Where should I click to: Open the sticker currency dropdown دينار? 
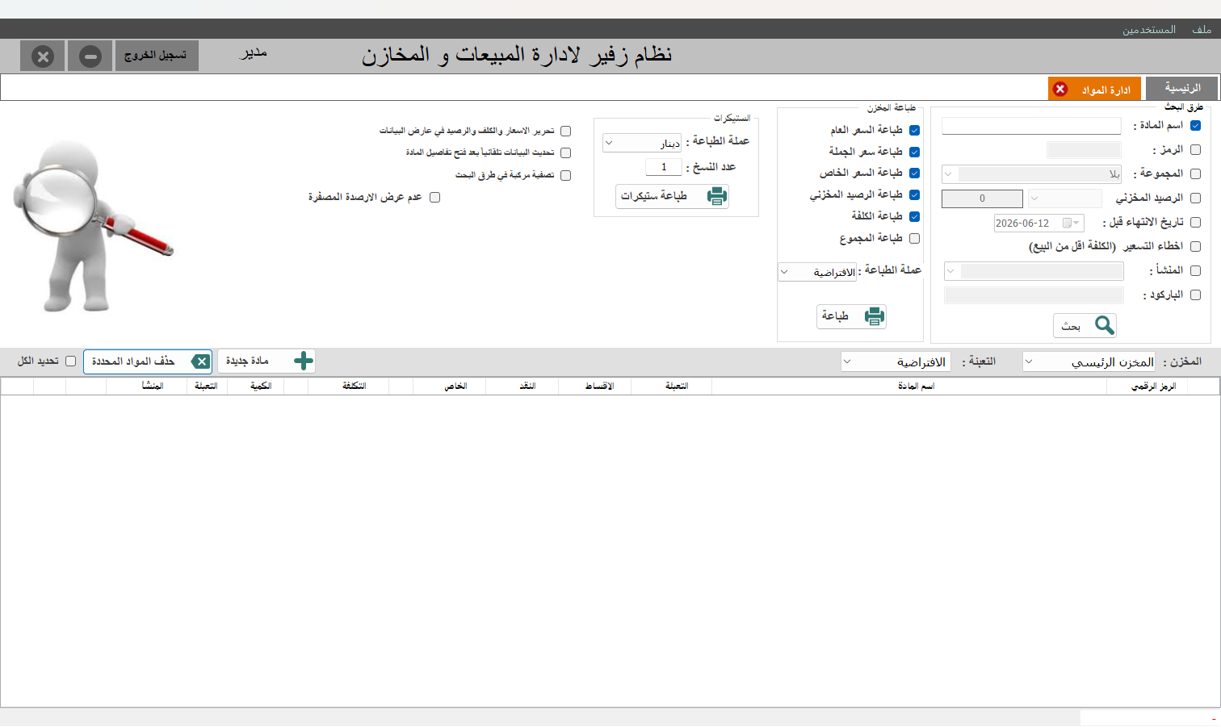[x=642, y=143]
